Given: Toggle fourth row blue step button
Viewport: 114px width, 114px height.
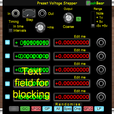Looking at the screenshot, I should tap(8, 84).
